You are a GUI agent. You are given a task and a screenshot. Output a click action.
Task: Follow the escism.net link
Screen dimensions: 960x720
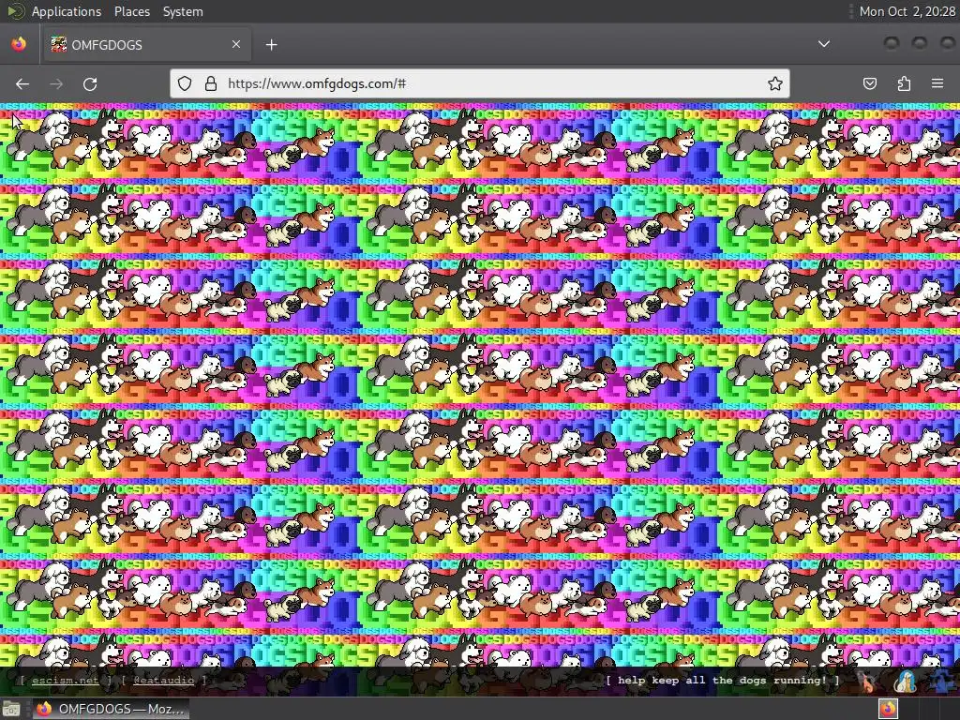click(x=65, y=681)
